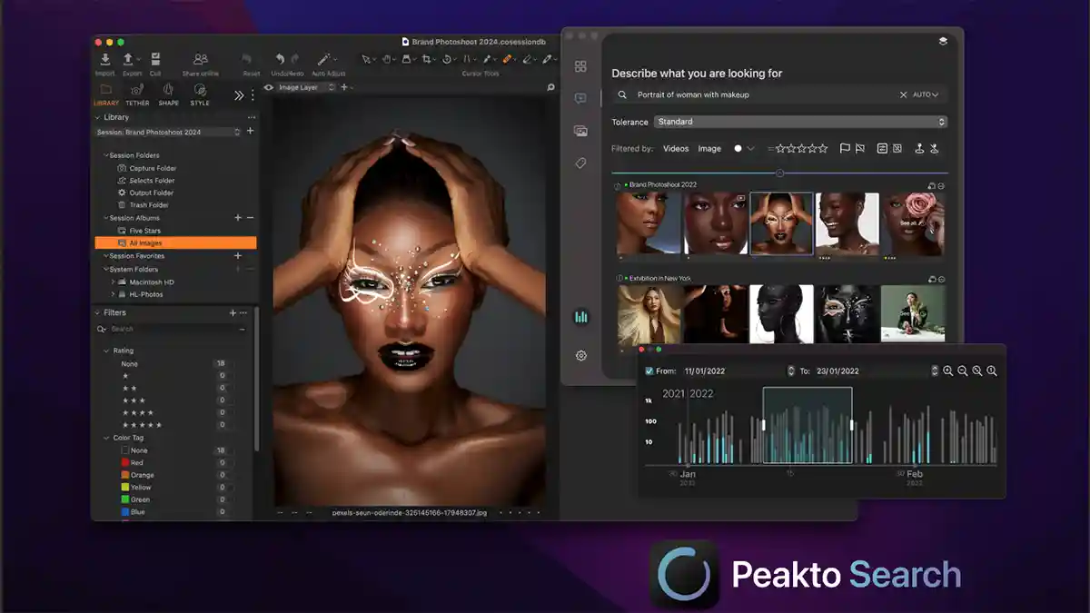Collapse the Session Folders group
Screen dimensions: 1090x613
point(106,155)
